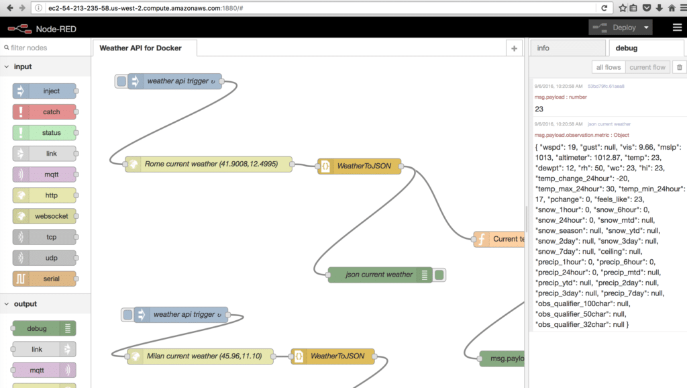
Task: Select the json current weather debug node
Action: [380, 275]
